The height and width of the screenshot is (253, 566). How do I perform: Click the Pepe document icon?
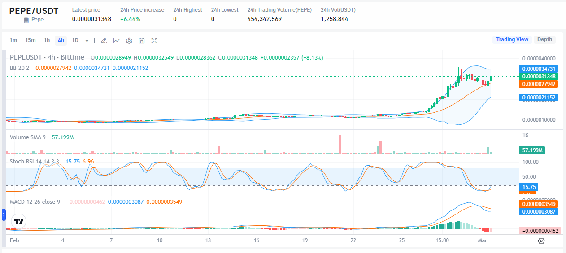point(26,20)
